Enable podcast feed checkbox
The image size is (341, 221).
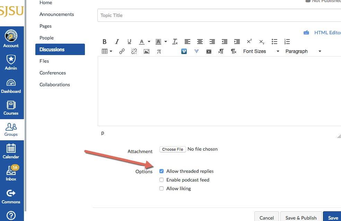161,180
